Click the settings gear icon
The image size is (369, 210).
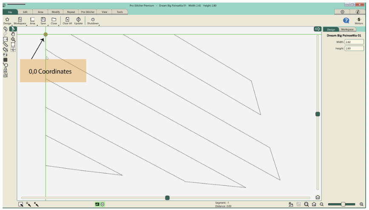click(x=342, y=12)
